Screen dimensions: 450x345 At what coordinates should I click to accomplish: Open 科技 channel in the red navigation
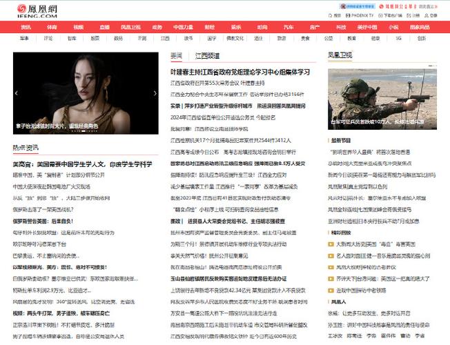341,28
